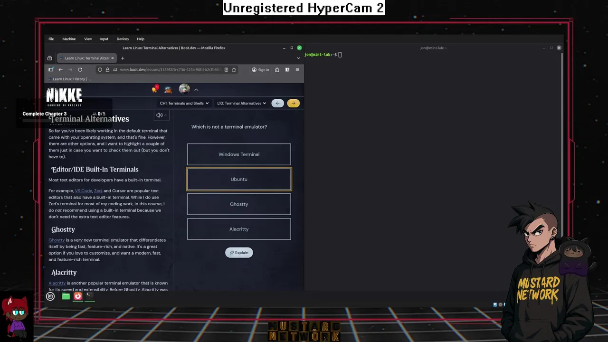Select answer Windows Terminal
Screen dimensions: 608x342
click(x=239, y=154)
